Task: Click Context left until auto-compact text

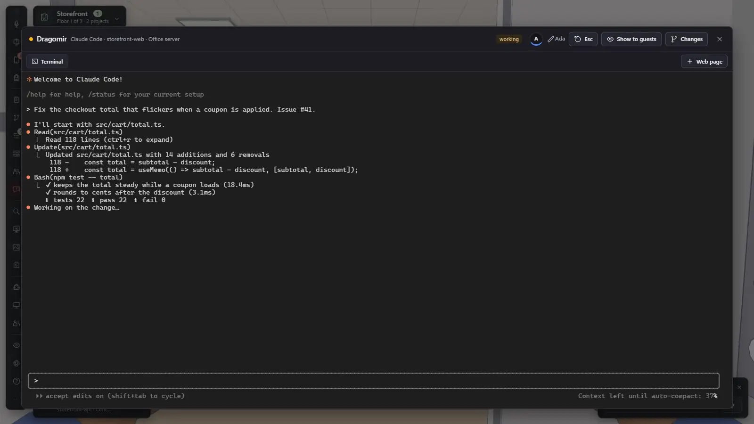Action: click(x=647, y=396)
